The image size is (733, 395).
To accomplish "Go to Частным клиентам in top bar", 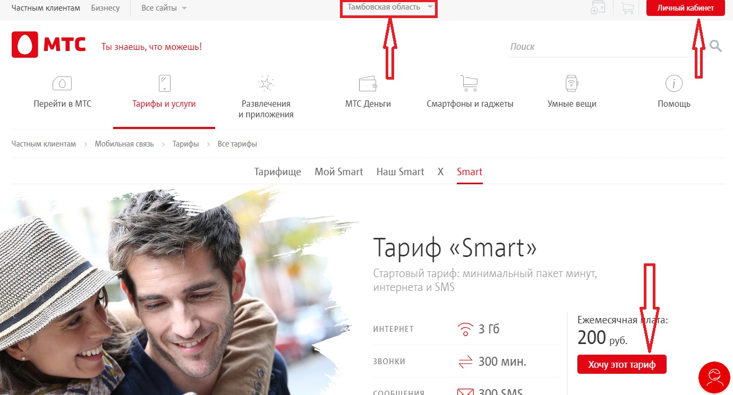I will pyautogui.click(x=46, y=8).
